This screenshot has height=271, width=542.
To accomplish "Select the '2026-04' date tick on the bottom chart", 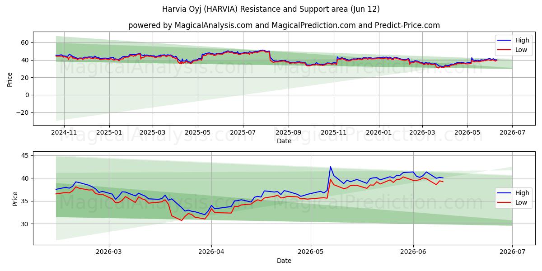I will 211,253.
